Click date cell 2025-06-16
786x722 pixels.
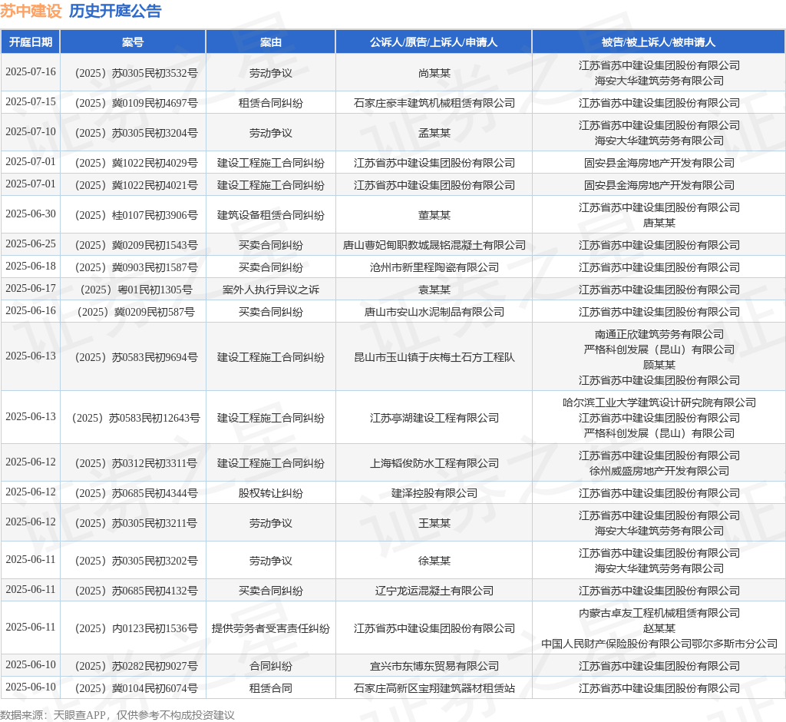[31, 310]
